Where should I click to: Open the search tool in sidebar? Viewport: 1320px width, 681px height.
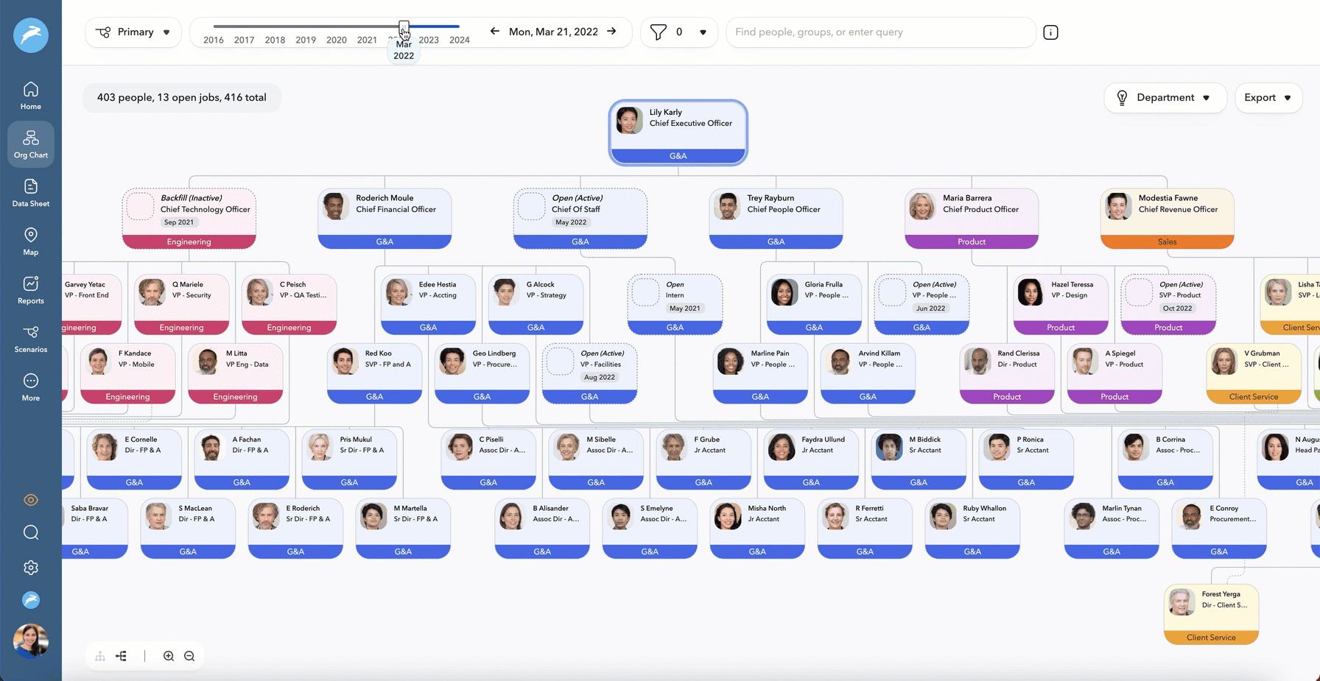30,532
